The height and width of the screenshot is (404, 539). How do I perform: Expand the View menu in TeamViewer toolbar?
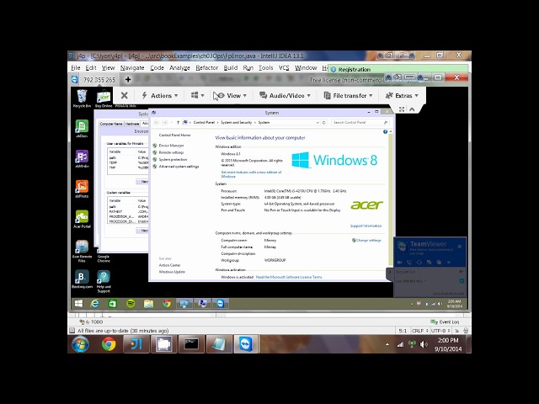pyautogui.click(x=230, y=95)
